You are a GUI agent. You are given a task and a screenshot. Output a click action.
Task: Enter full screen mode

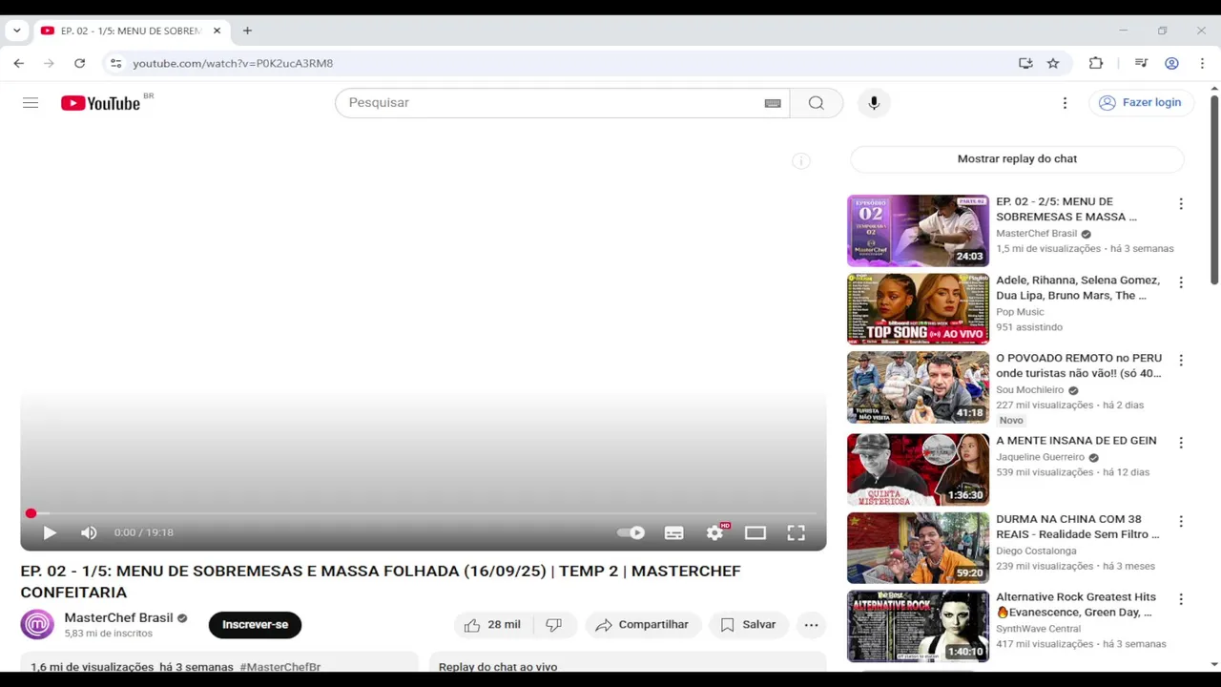point(796,532)
